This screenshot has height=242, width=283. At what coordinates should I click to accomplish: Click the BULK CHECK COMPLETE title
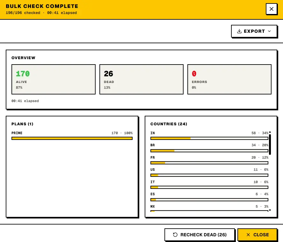[x=42, y=6]
